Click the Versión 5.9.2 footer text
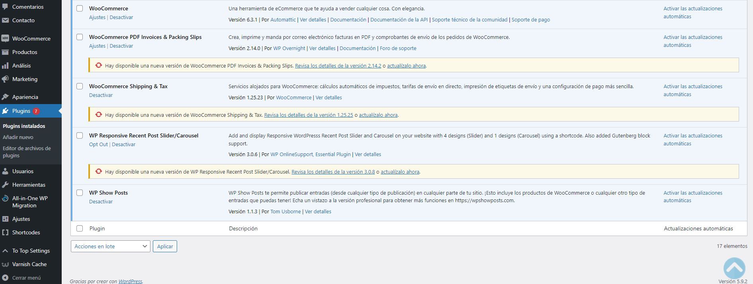The width and height of the screenshot is (753, 284). (x=733, y=281)
